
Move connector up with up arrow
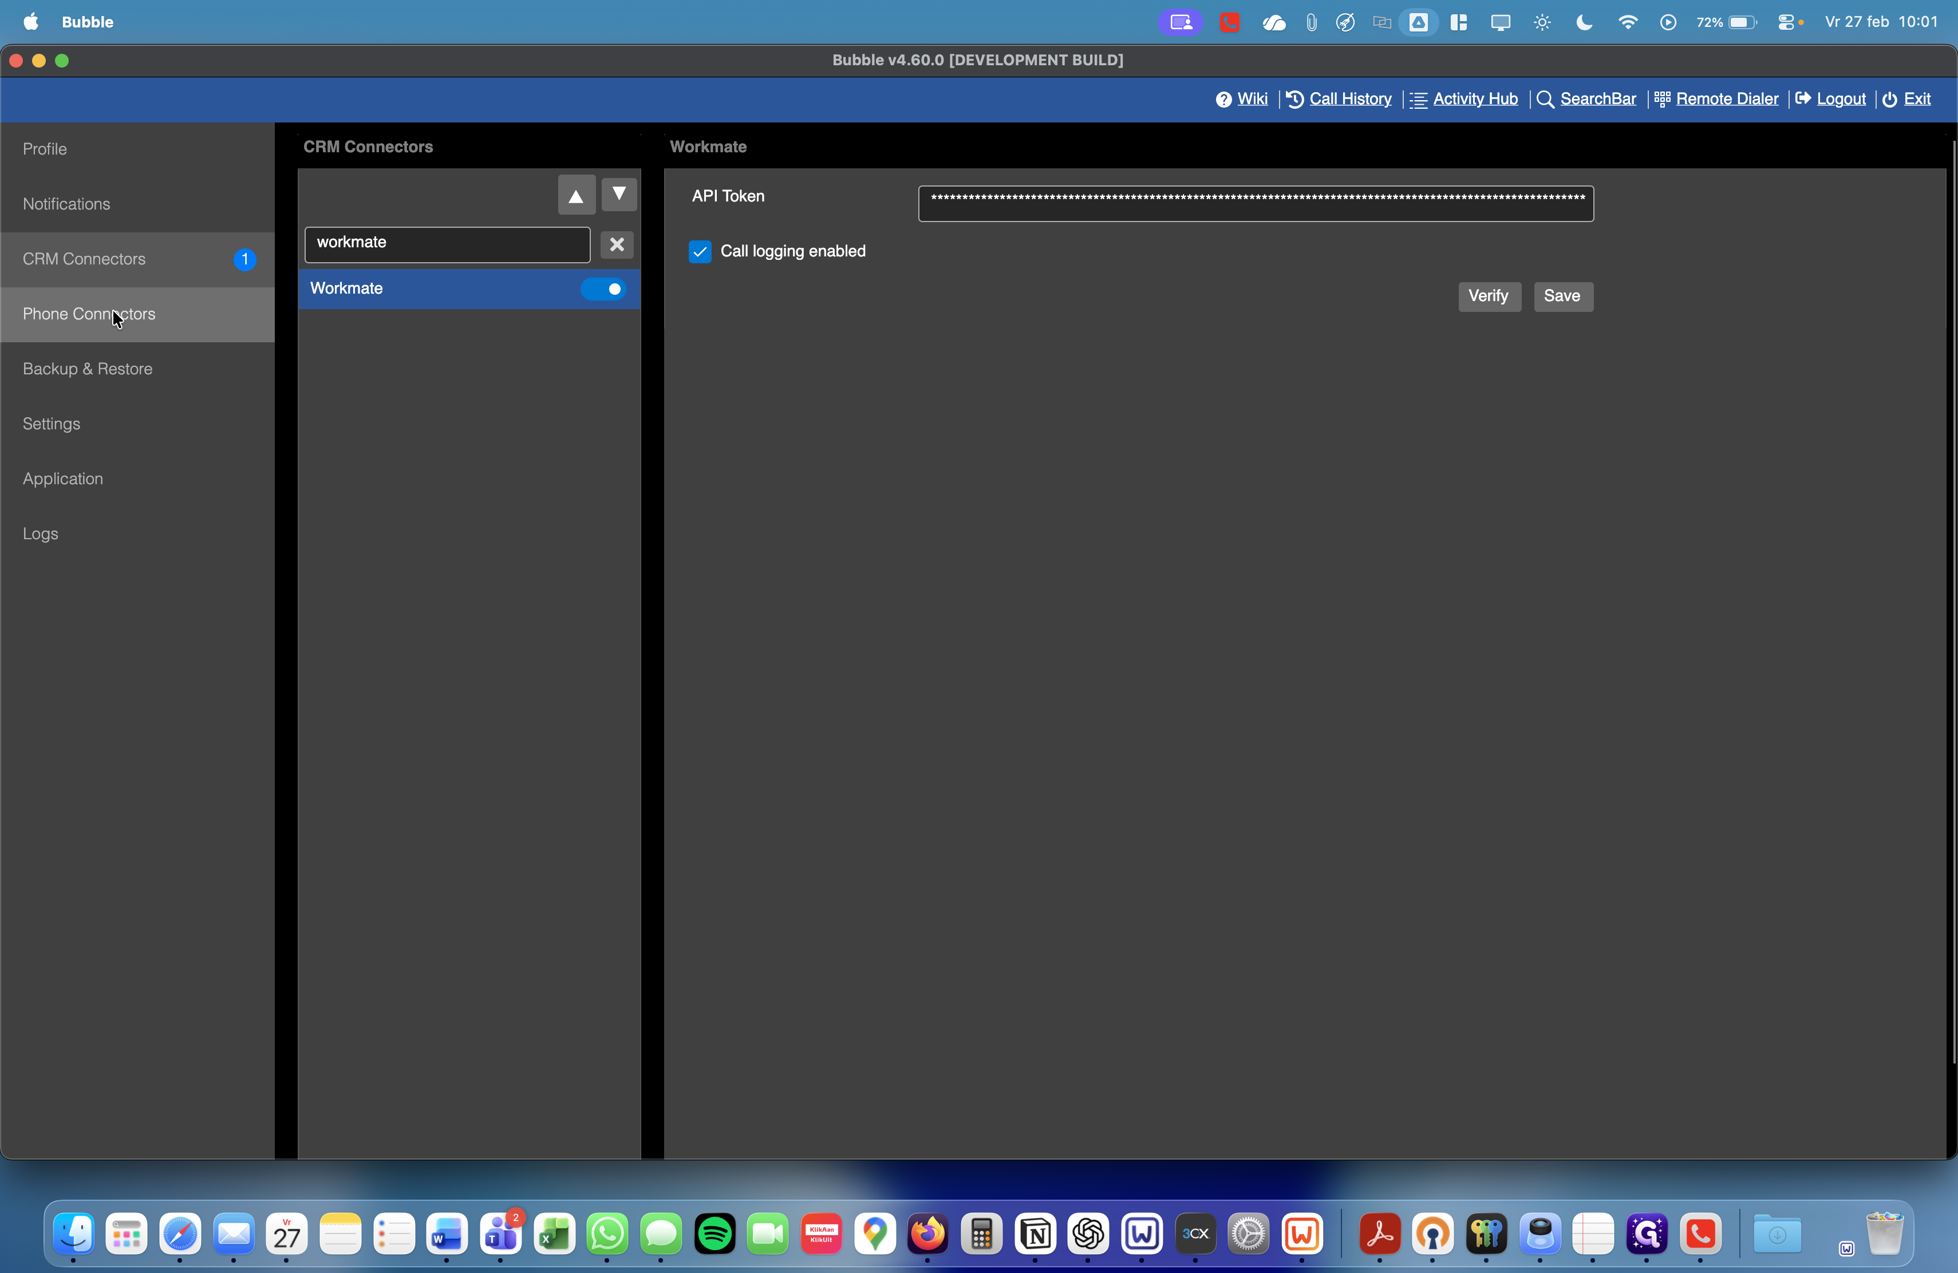point(576,196)
